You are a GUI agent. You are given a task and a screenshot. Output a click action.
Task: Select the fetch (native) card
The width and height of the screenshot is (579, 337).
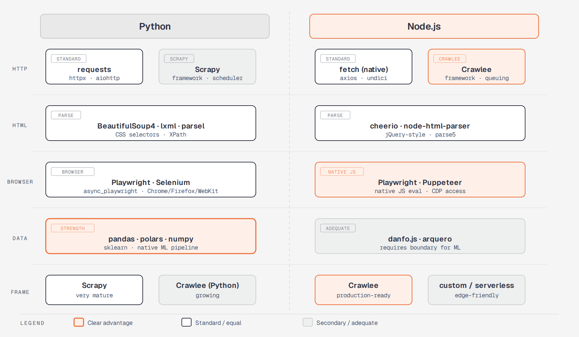coord(364,67)
